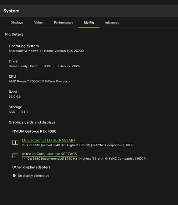The image size is (178, 205).
Task: Click the info icon beside No display connected
Action: pos(14,175)
